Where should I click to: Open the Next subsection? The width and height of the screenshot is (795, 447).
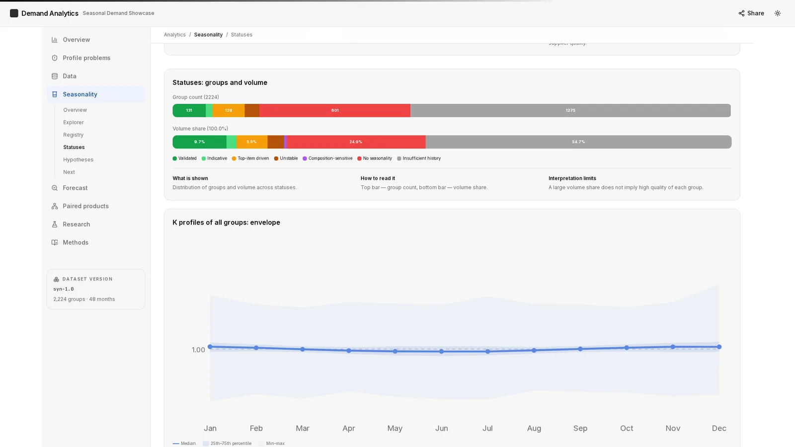coord(69,172)
